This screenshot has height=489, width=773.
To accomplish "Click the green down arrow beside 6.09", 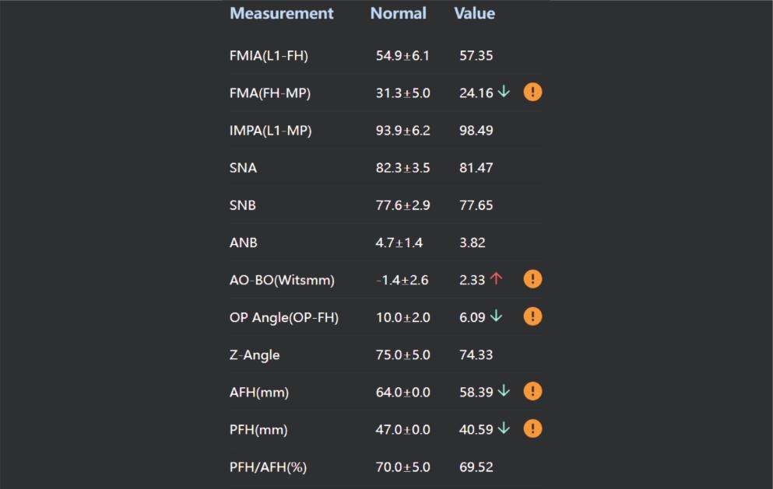I will 497,316.
